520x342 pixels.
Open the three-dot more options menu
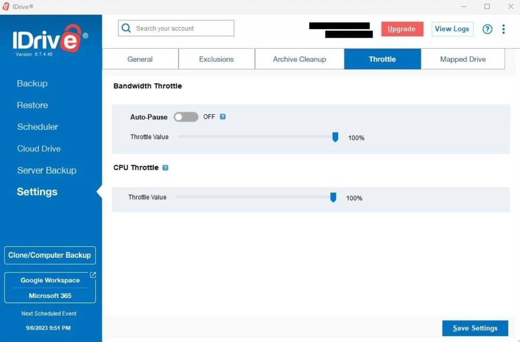coord(504,29)
